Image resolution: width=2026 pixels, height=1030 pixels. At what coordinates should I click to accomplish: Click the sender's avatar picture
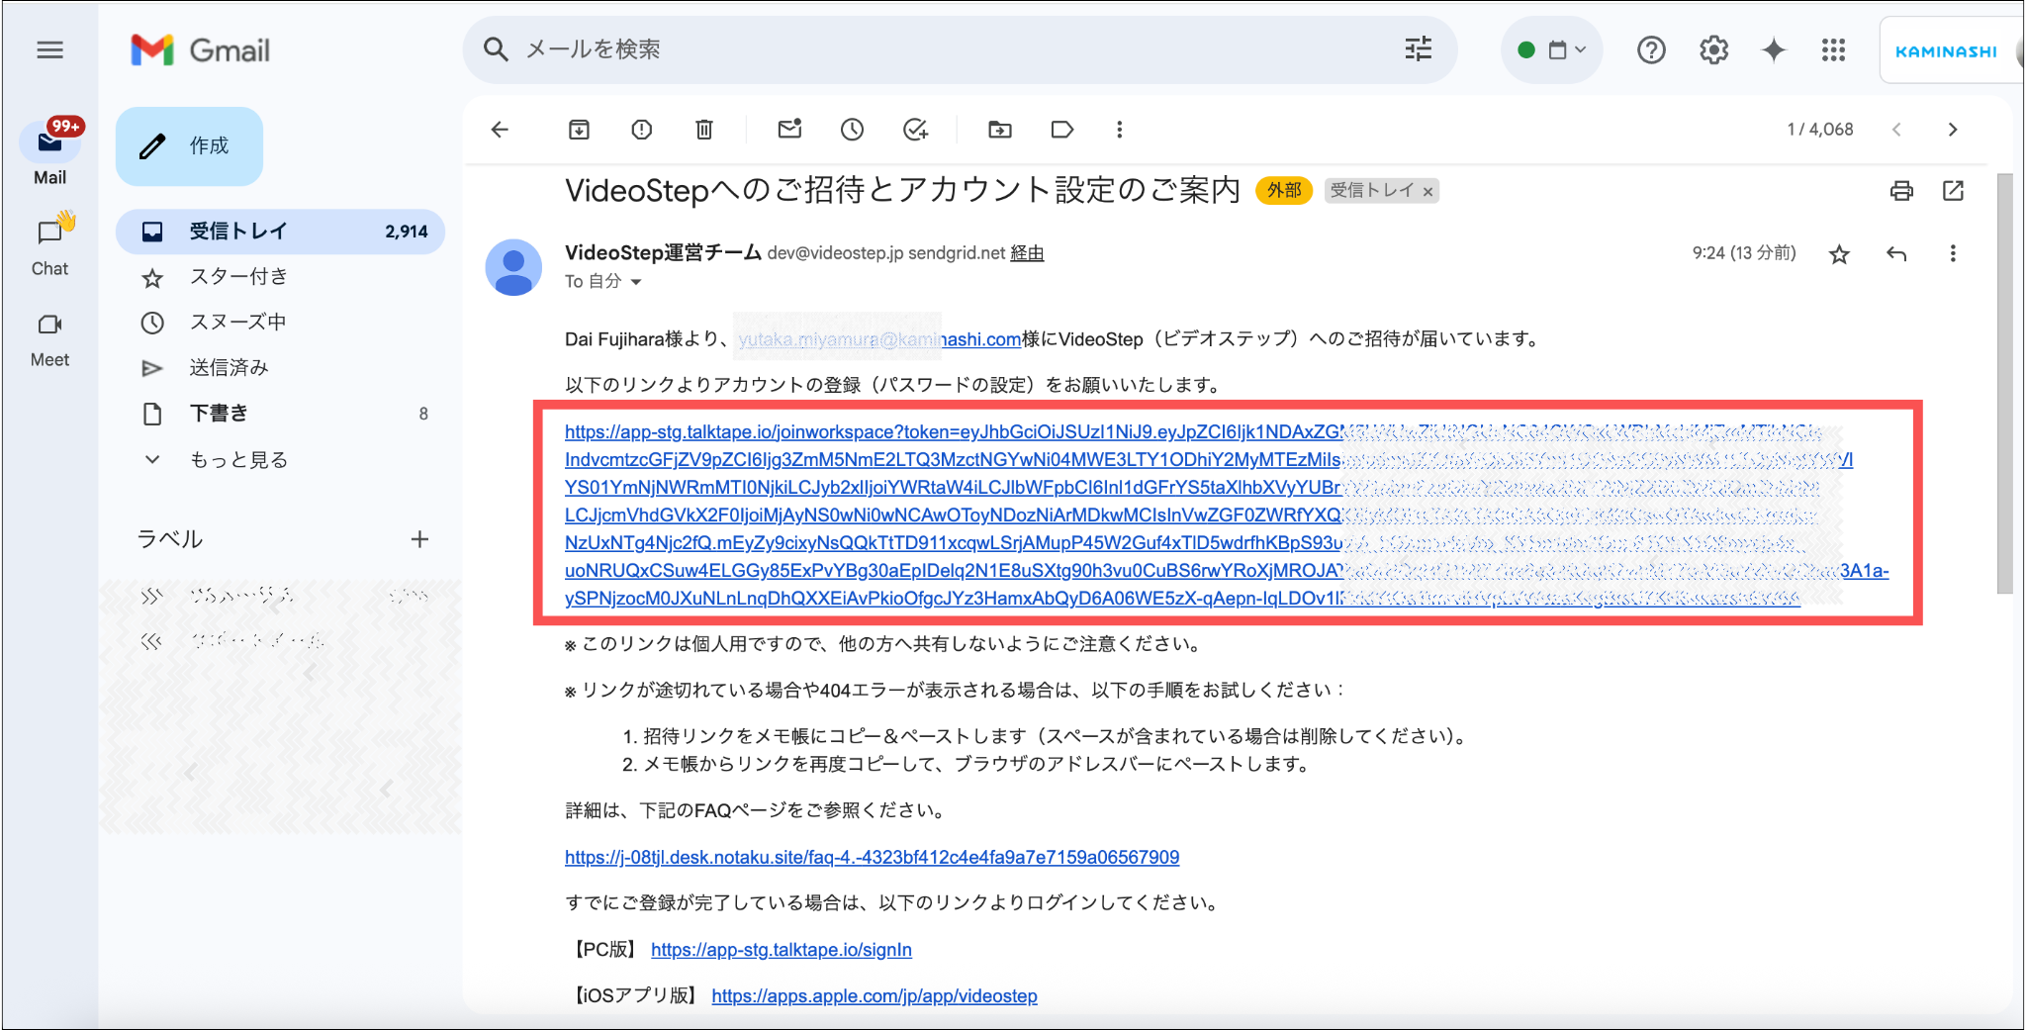(513, 267)
